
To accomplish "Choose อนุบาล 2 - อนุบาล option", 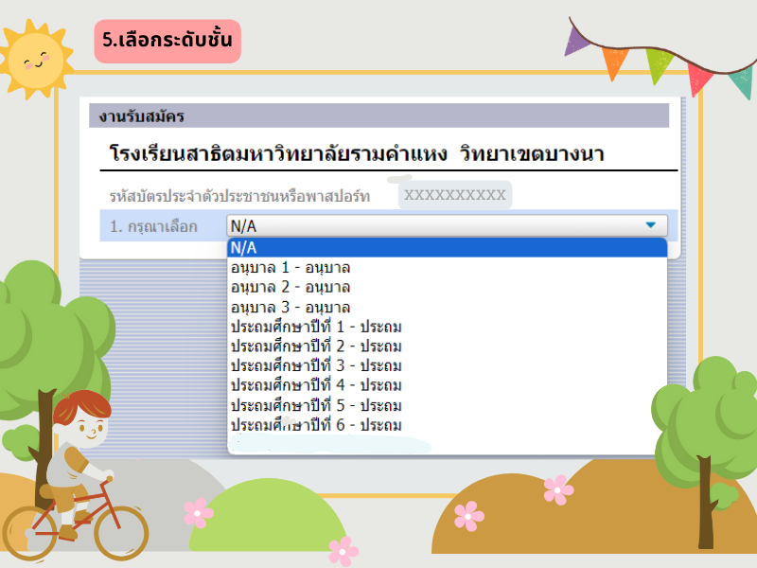I will [447, 287].
